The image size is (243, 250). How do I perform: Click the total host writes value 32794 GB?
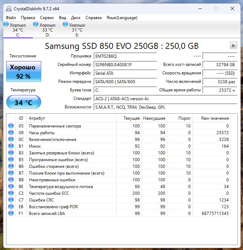[x=220, y=65]
